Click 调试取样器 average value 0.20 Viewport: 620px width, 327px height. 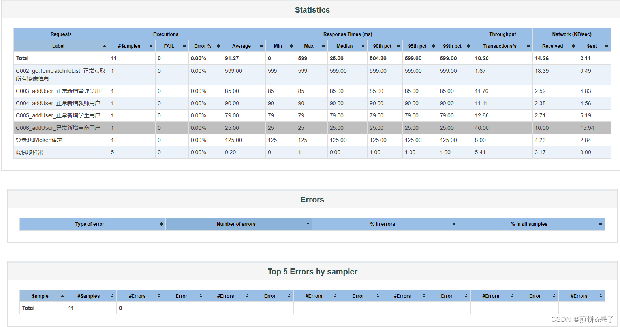pyautogui.click(x=230, y=152)
